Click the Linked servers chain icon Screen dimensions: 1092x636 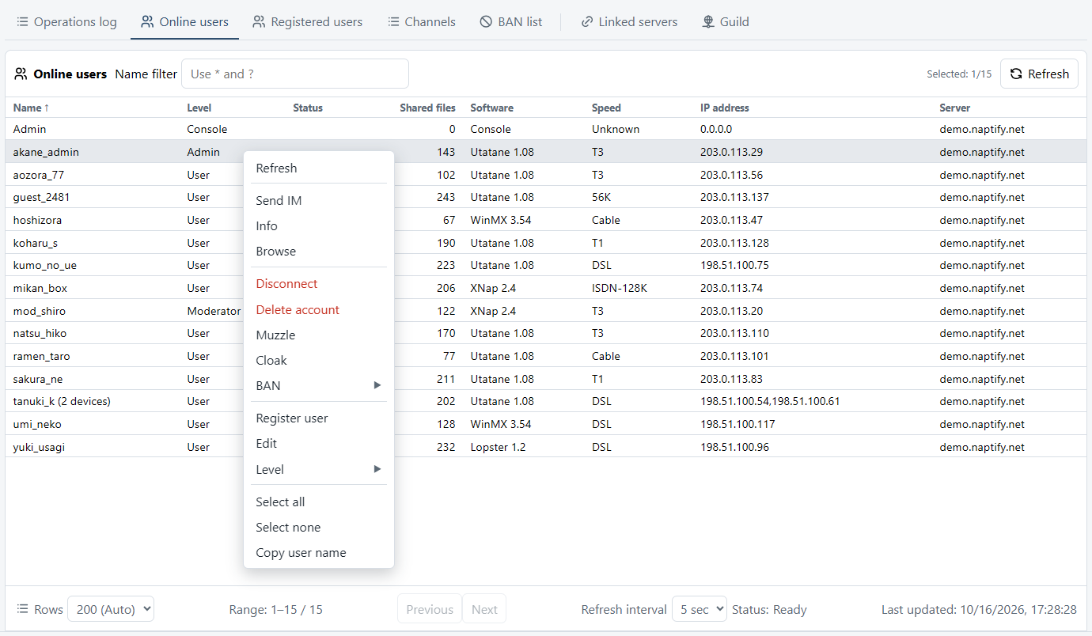click(x=586, y=22)
